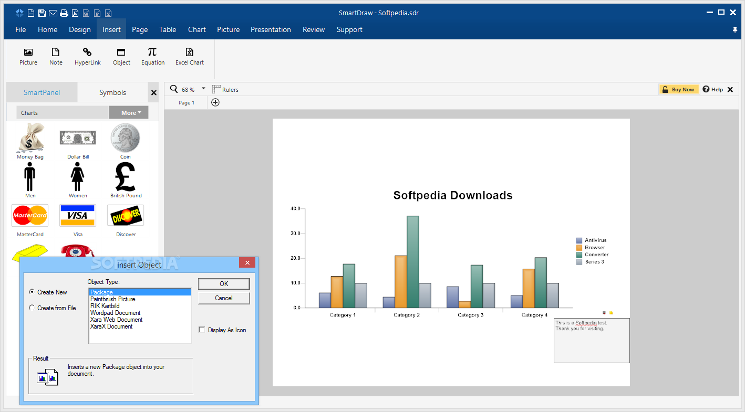Viewport: 745px width, 412px height.
Task: Expand the More symbols dropdown
Action: (x=129, y=112)
